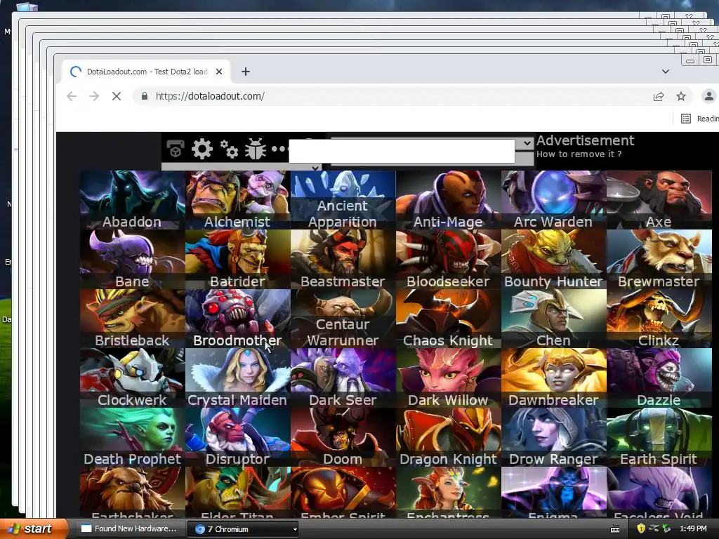Open the double gears advanced settings icon
This screenshot has height=539, width=719.
229,149
